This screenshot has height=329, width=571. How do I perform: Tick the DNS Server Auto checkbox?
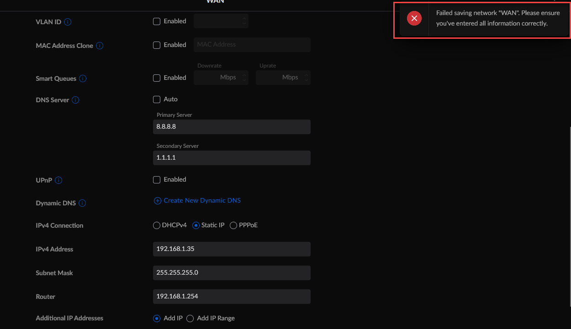pos(157,99)
